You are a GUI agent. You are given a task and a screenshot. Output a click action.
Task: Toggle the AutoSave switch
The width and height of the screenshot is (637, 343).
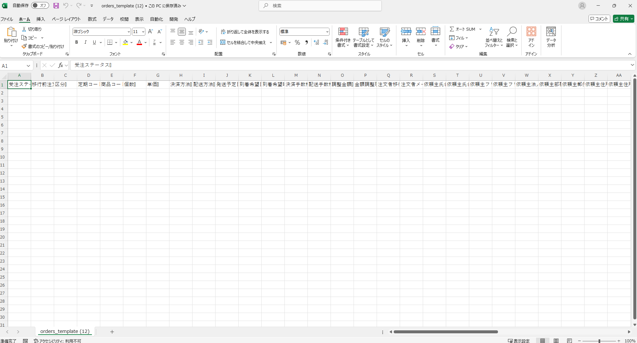[x=40, y=6]
